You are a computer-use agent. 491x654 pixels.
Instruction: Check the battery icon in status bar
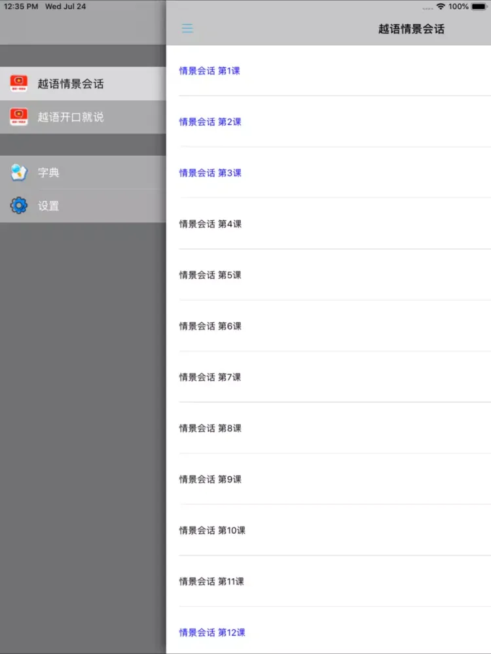point(479,7)
